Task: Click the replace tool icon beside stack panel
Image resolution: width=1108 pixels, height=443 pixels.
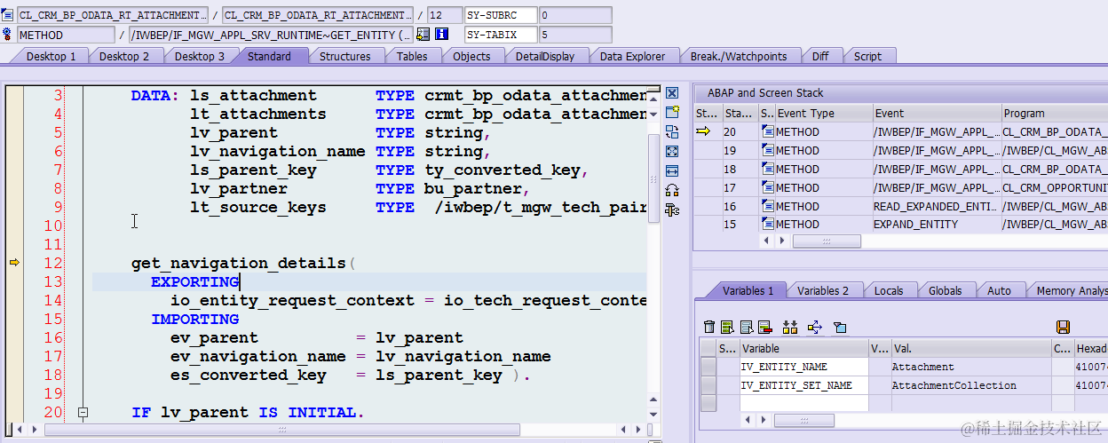Action: click(672, 131)
